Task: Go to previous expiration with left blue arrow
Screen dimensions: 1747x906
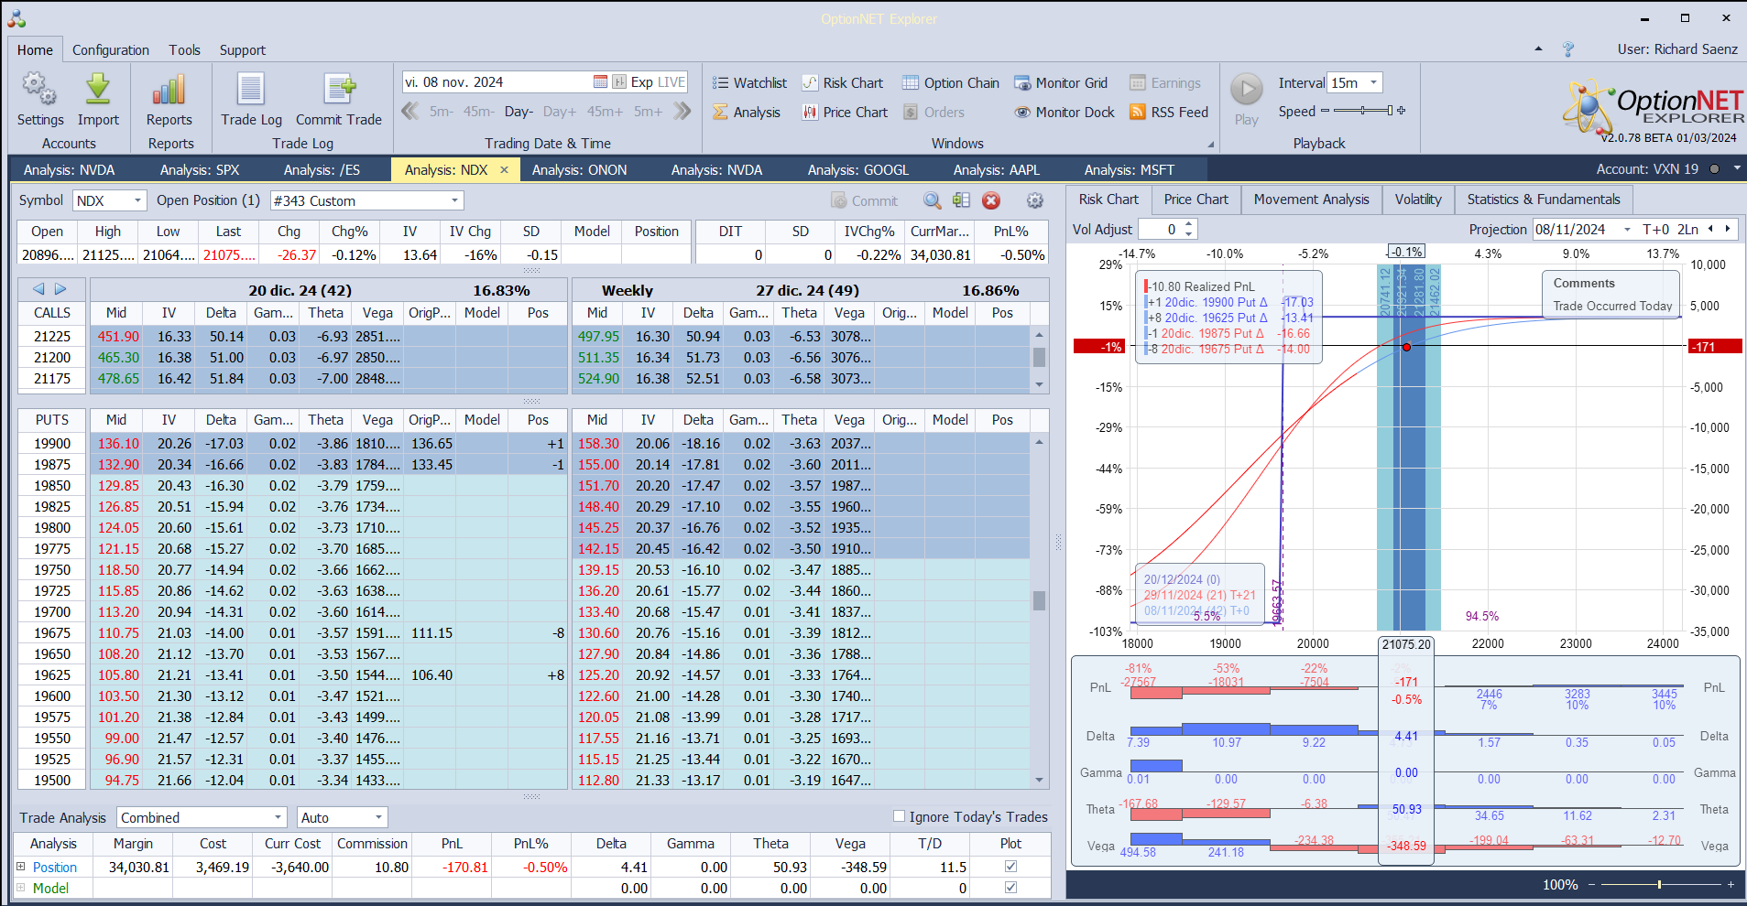Action: coord(38,289)
